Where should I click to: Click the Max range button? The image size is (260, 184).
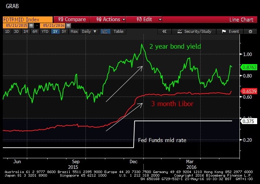coord(74,31)
